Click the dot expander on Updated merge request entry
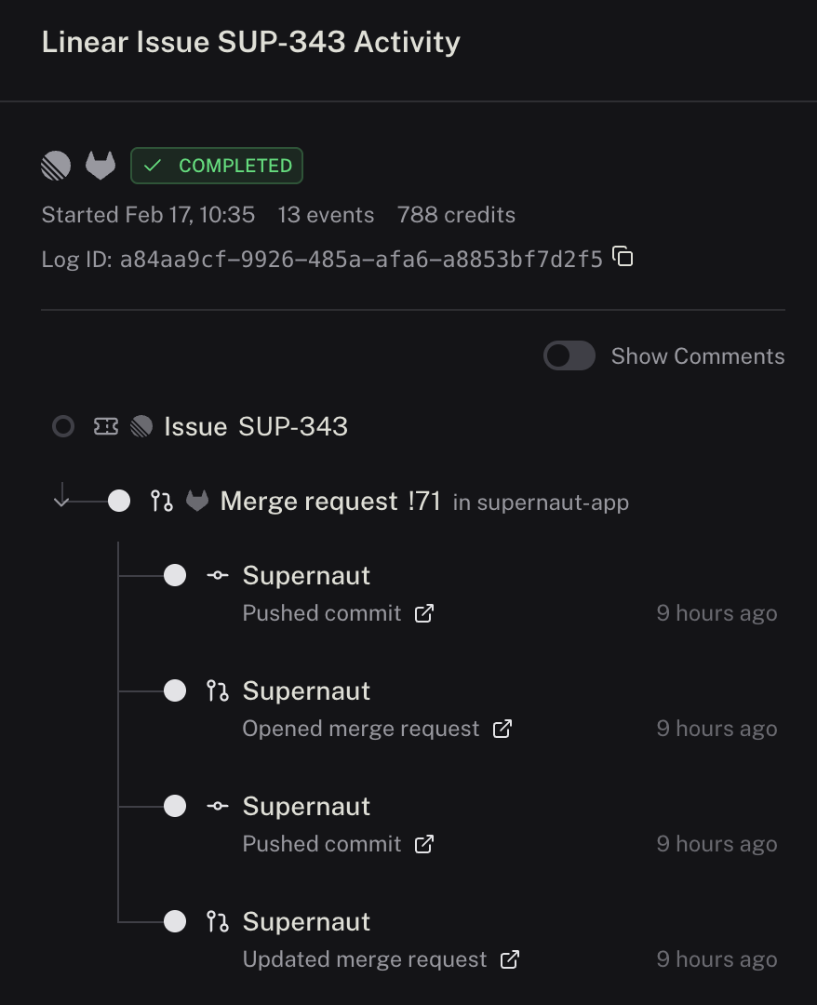 click(174, 921)
